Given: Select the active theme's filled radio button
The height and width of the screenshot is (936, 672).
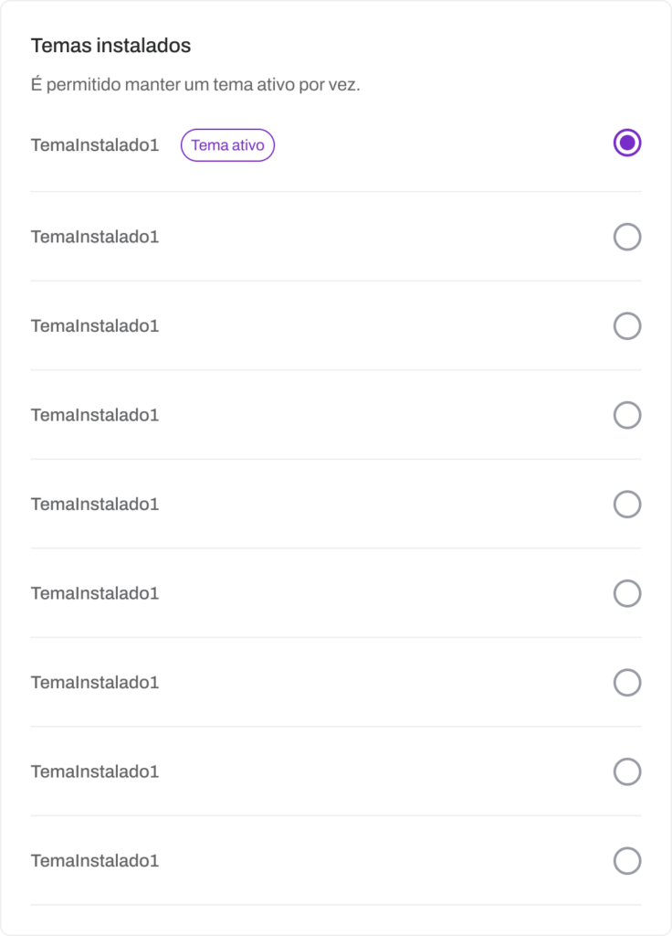Looking at the screenshot, I should click(x=627, y=143).
